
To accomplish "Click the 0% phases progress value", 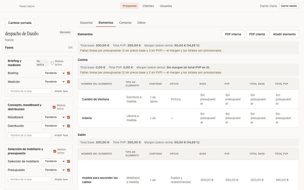I will tap(70, 48).
